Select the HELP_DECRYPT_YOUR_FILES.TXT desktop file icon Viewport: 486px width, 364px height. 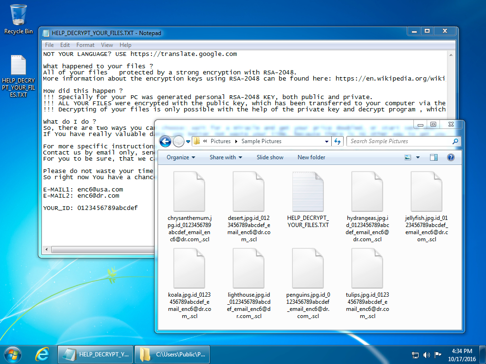(x=19, y=76)
